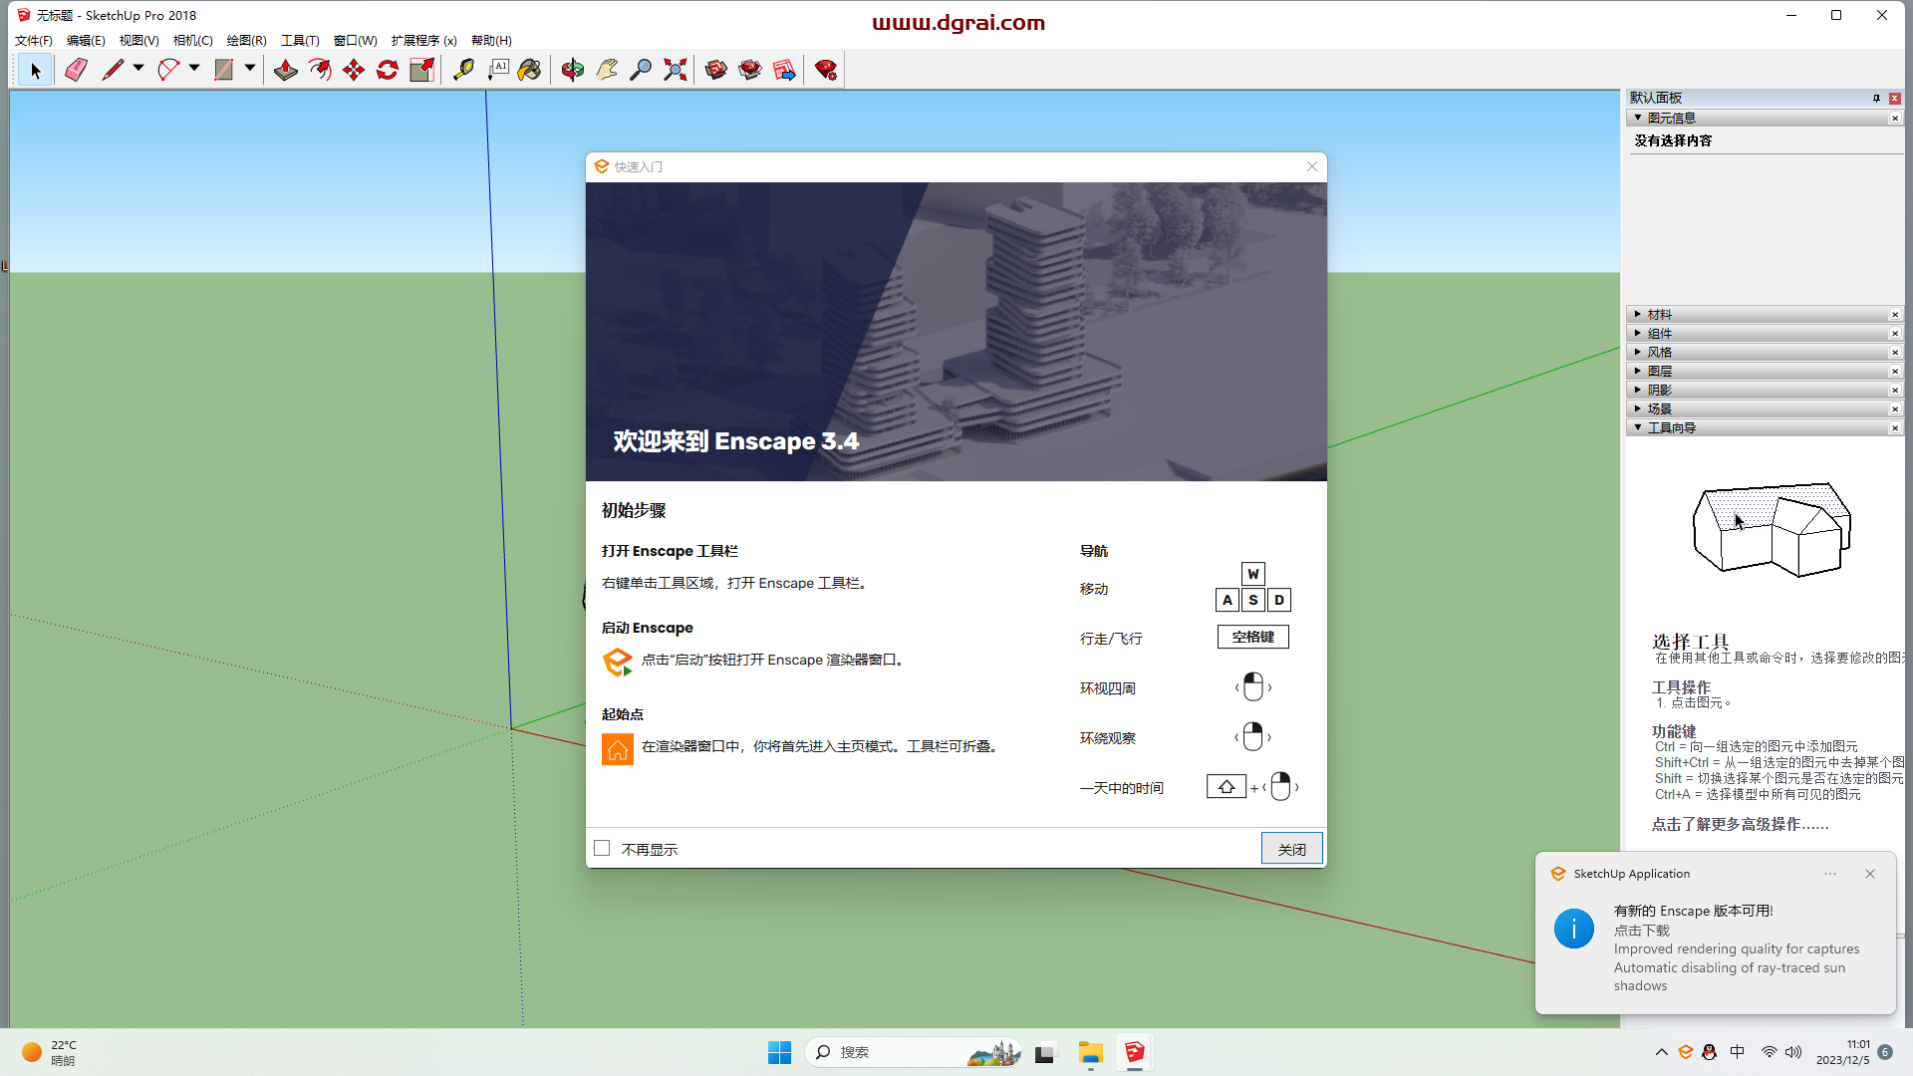Viewport: 1913px width, 1076px height.
Task: Click the Windows Start button
Action: coord(779,1052)
